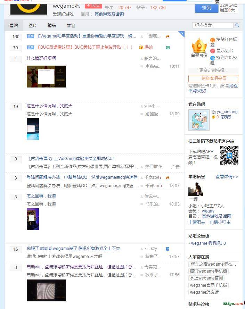Image resolution: width=245 pixels, height=309 pixels.
Task: Click search suggestion wegame怎么读
Action: pos(204,292)
